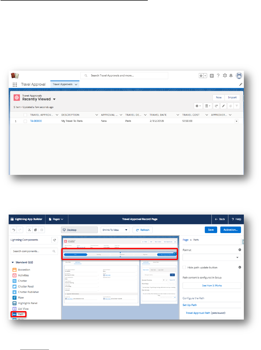Screen dimensions: 261x350
Task: Click the New button
Action: 219,97
